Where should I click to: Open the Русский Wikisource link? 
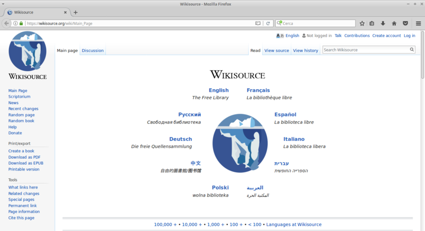(190, 115)
